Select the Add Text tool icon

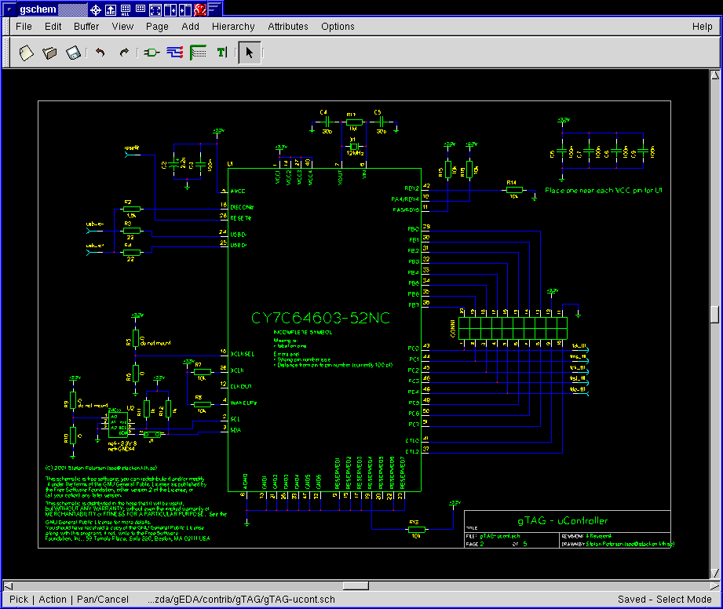point(222,53)
